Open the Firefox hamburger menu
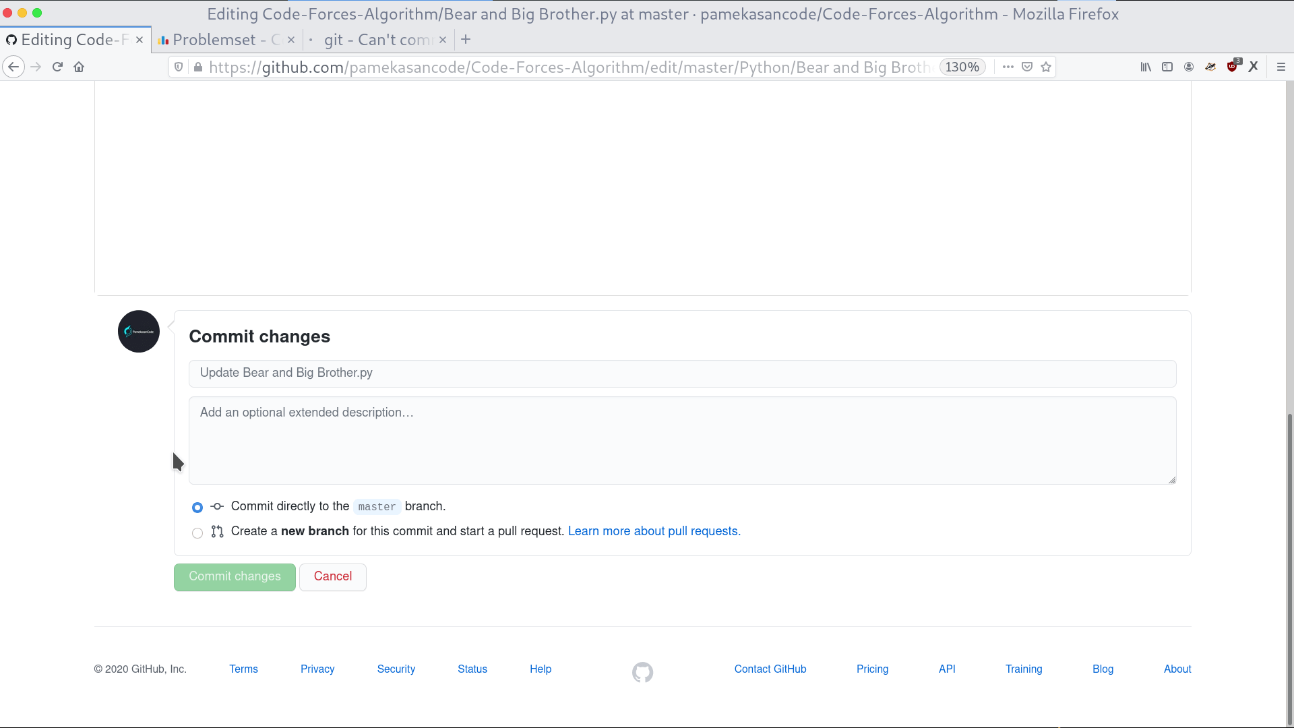 1281,67
